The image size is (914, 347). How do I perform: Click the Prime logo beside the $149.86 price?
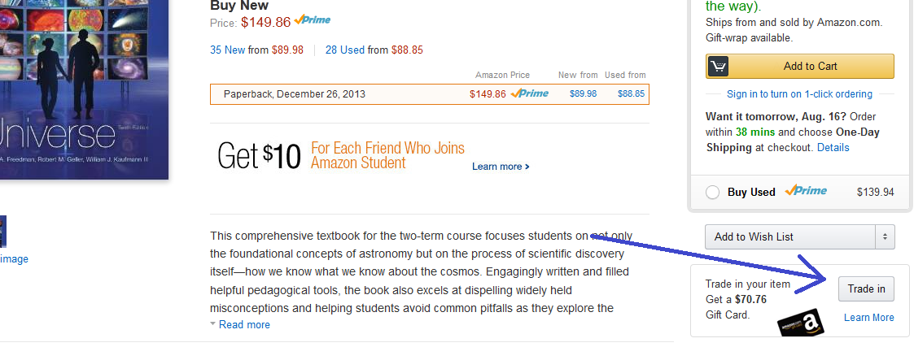pyautogui.click(x=313, y=20)
